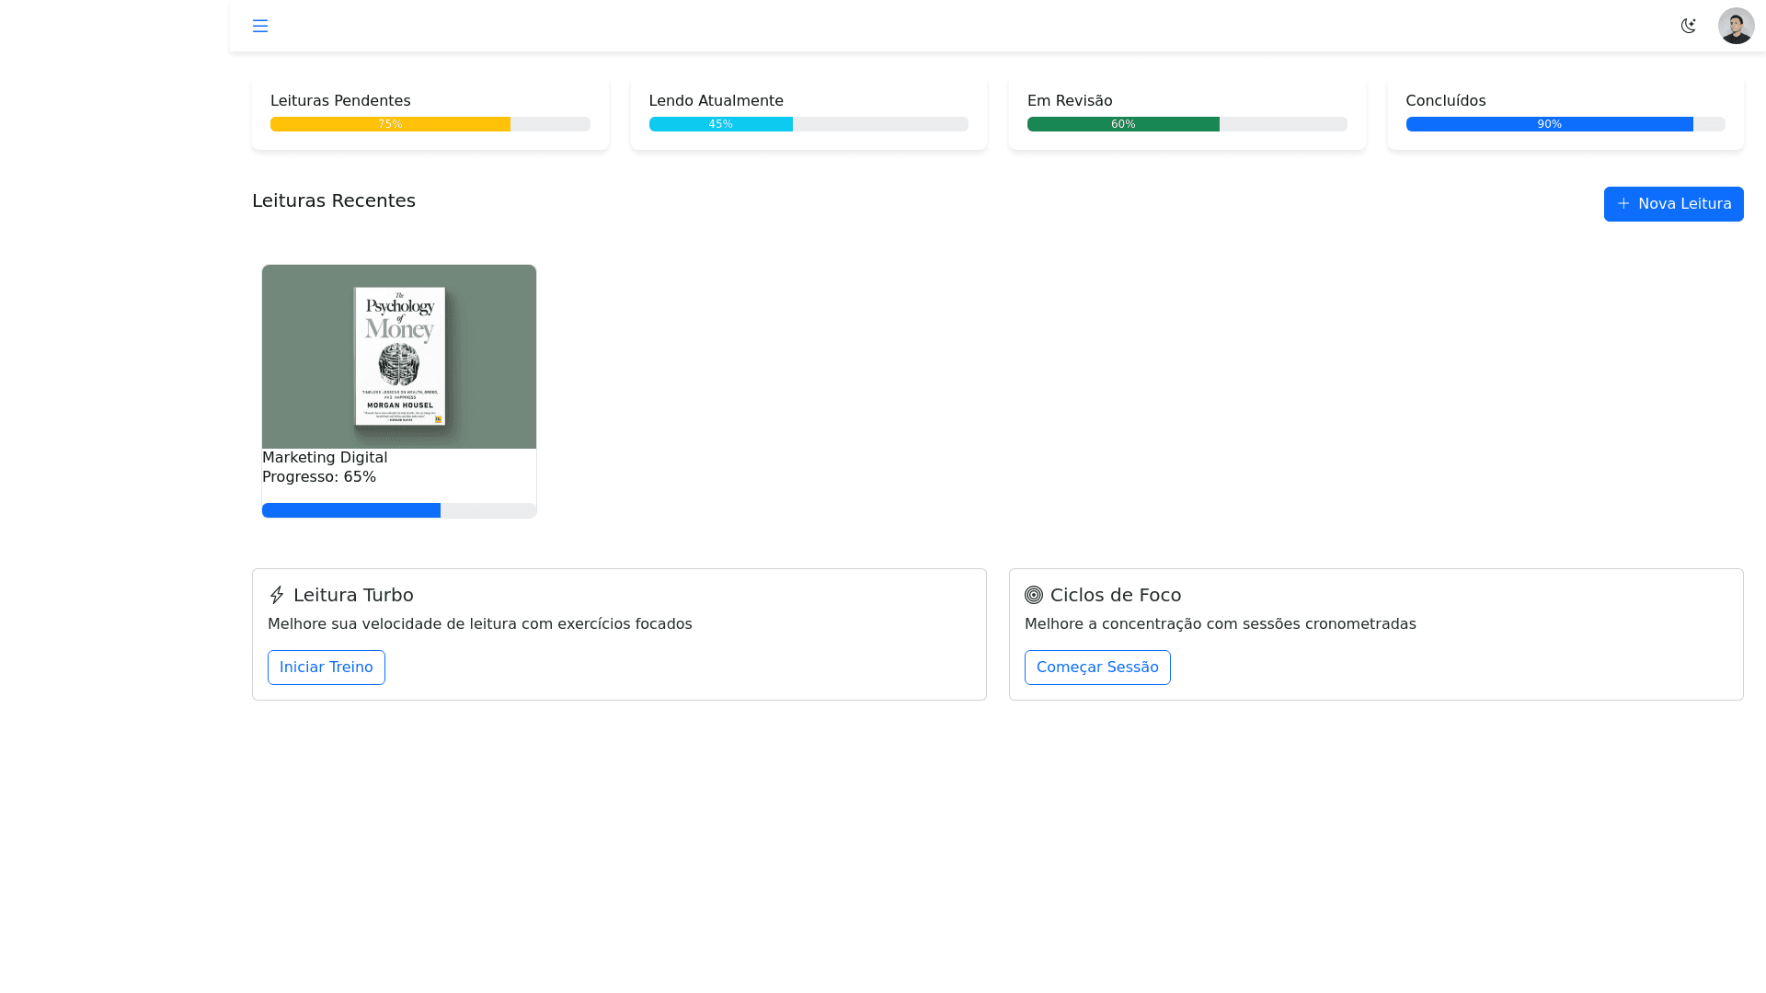Select the Marketing Digital title
This screenshot has width=1766, height=993.
325,457
